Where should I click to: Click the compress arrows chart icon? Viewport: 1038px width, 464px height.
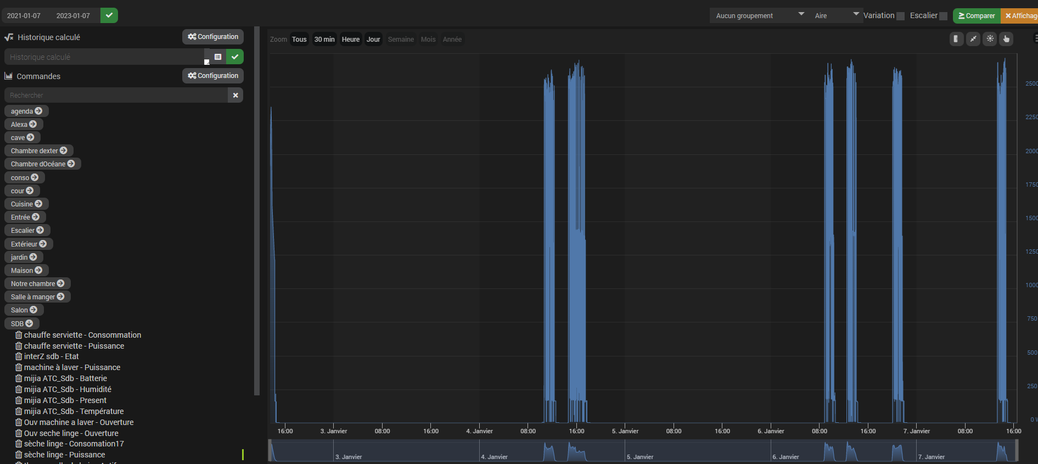[x=973, y=39]
